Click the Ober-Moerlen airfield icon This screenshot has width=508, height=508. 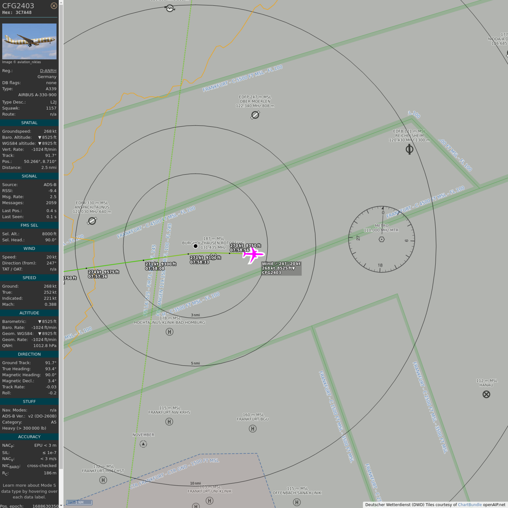(255, 115)
